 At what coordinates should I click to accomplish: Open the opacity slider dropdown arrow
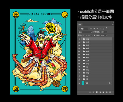[x=106, y=32]
